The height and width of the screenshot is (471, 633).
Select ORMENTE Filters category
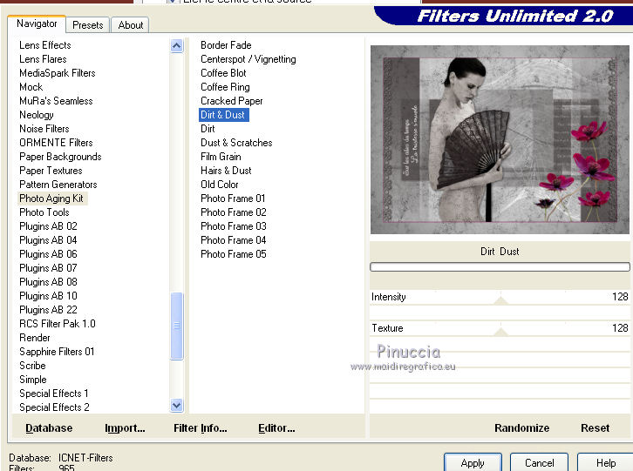pyautogui.click(x=56, y=143)
